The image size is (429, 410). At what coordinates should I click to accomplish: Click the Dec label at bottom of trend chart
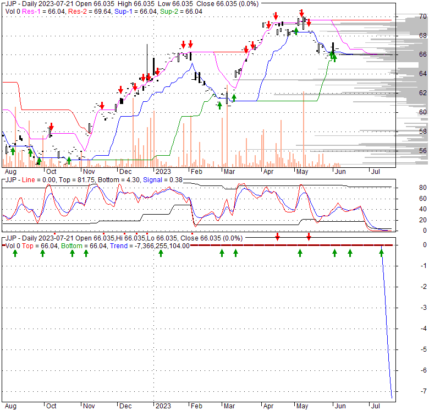click(x=125, y=406)
